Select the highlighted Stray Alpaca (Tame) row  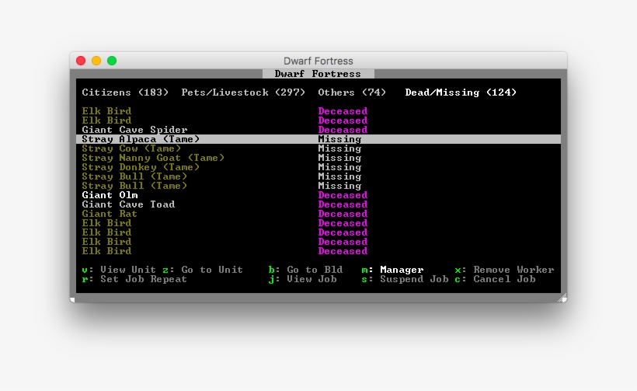tap(141, 139)
